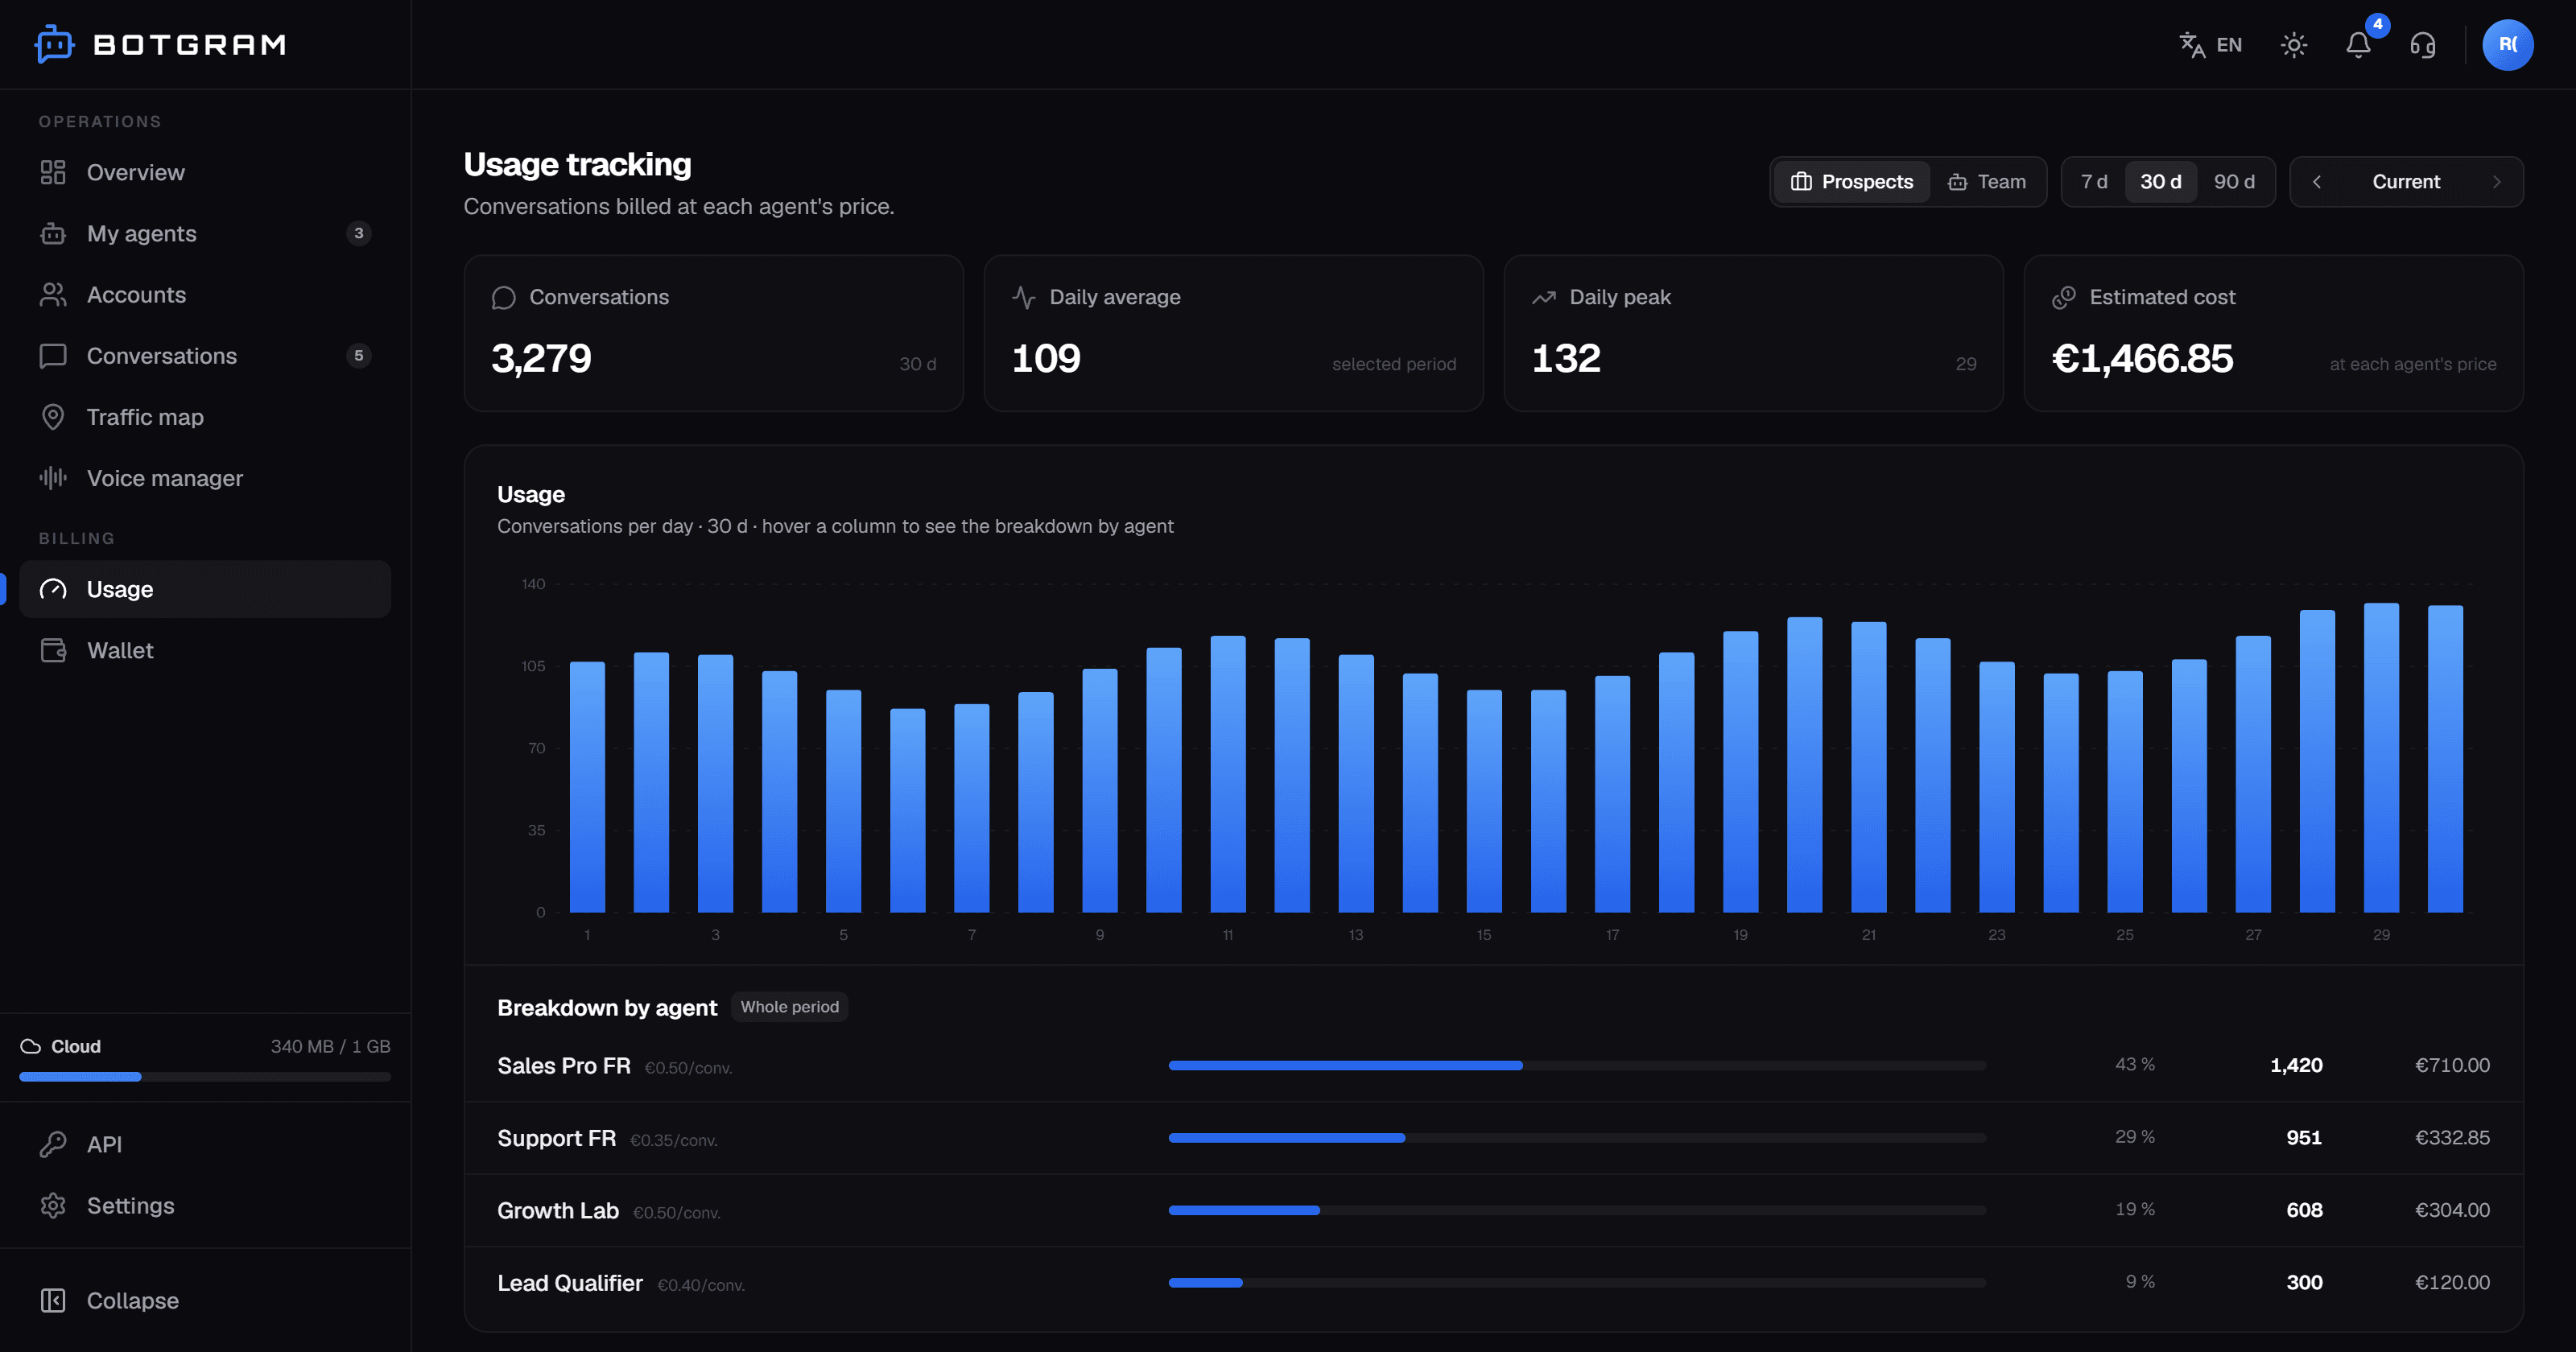2576x1352 pixels.
Task: Toggle light theme with sun icon
Action: click(x=2294, y=45)
